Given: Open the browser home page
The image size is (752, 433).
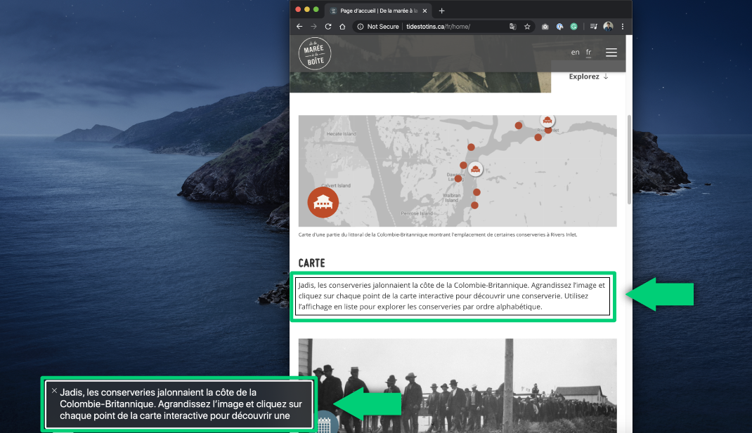Looking at the screenshot, I should tap(342, 27).
